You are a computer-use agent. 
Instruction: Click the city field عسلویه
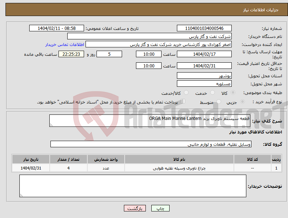(x=204, y=83)
